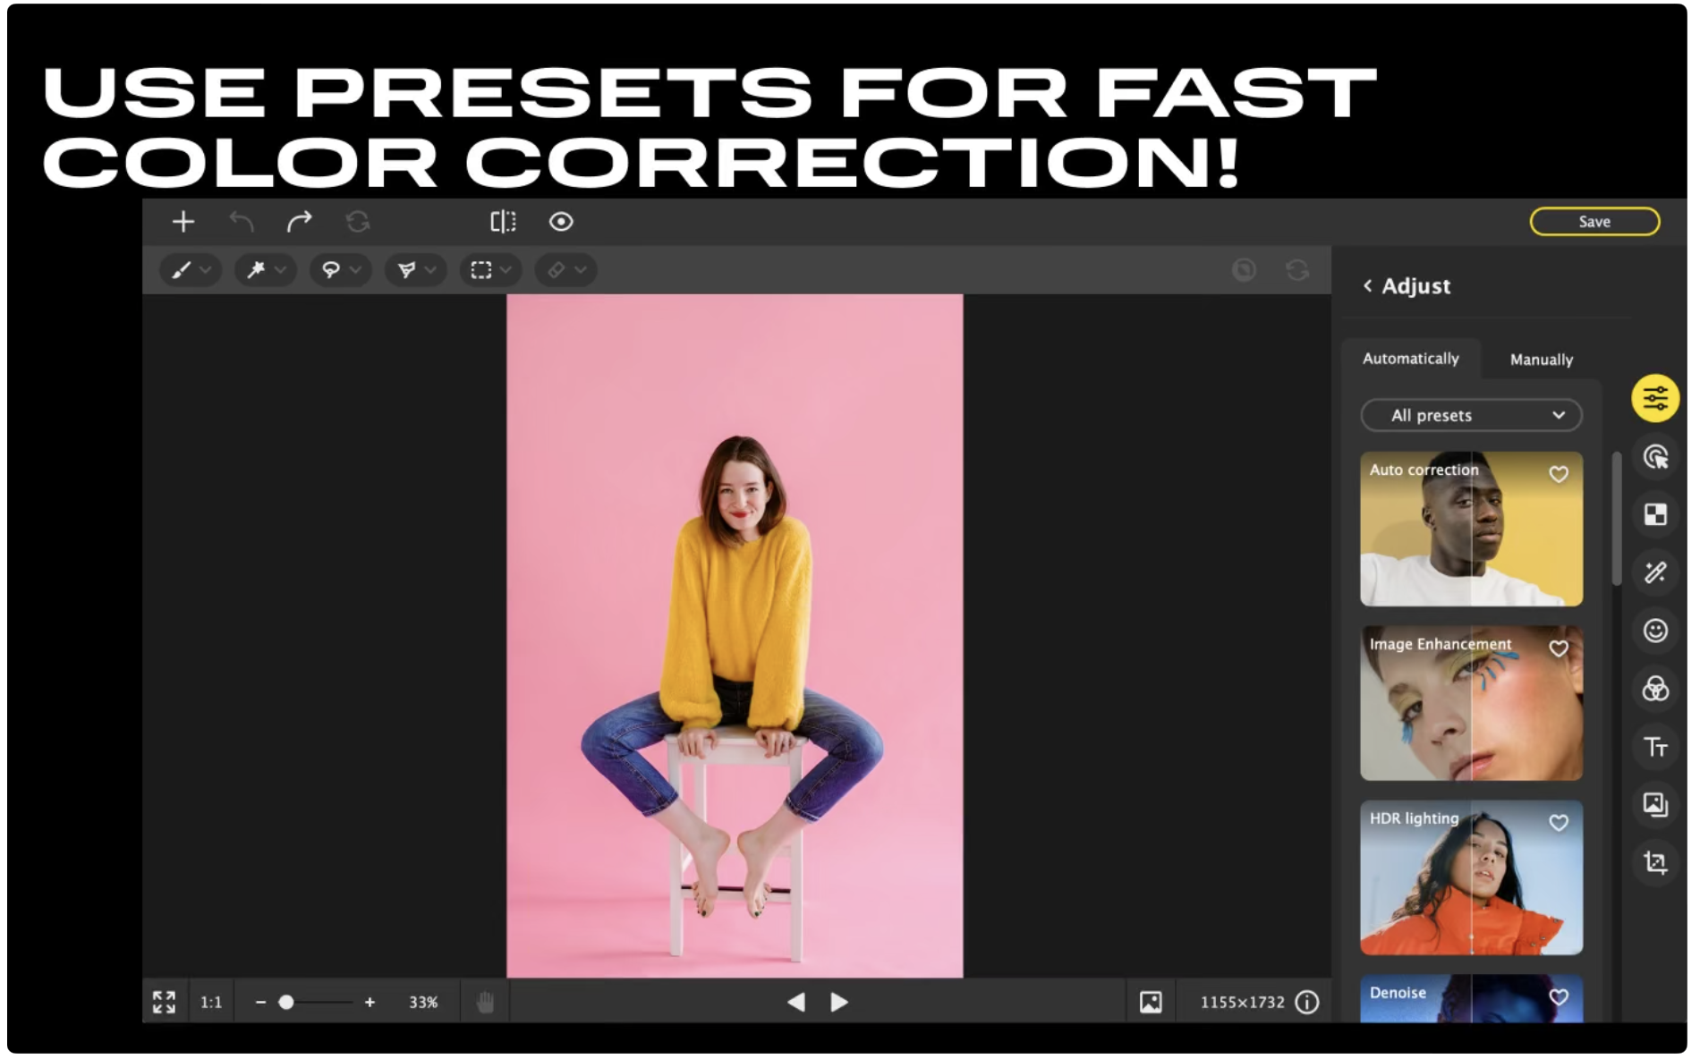Go back from the Adjust panel
The image size is (1700, 1059).
1368,286
